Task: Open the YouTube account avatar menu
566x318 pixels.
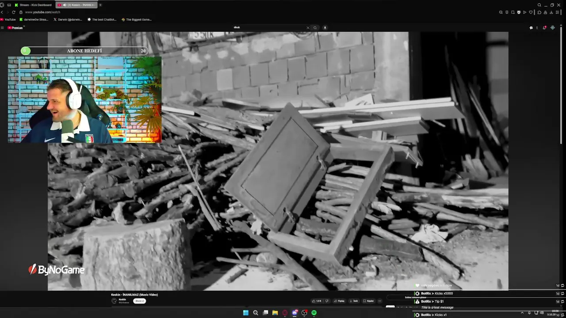Action: pyautogui.click(x=553, y=27)
